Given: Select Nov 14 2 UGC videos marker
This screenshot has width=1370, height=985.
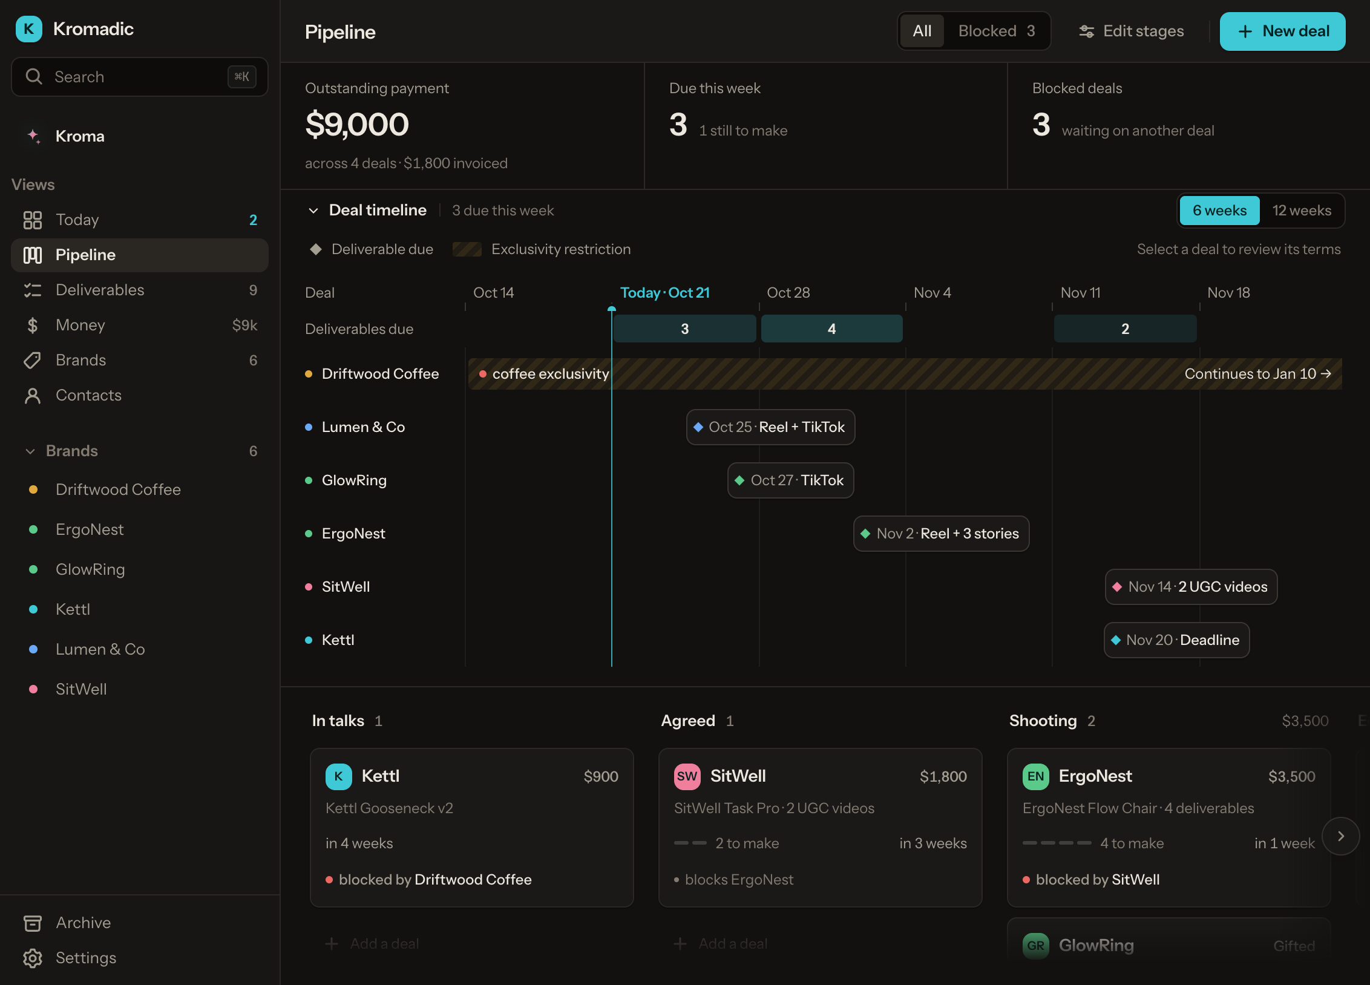Looking at the screenshot, I should click(1191, 587).
